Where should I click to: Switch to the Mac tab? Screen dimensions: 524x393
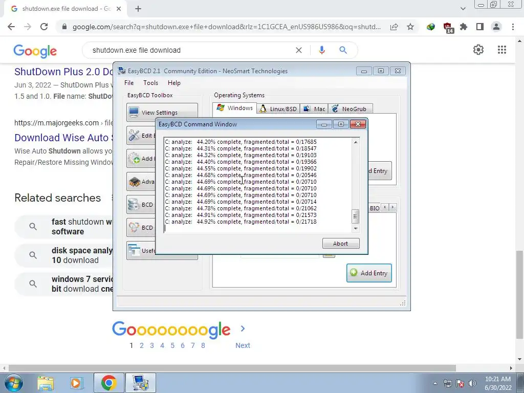point(314,109)
